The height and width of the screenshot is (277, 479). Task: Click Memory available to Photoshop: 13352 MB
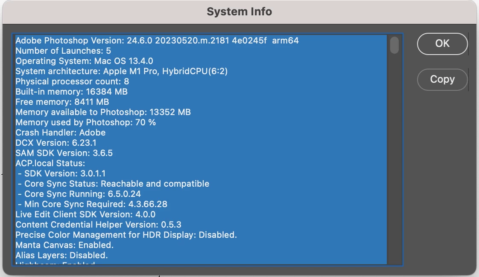pyautogui.click(x=103, y=112)
